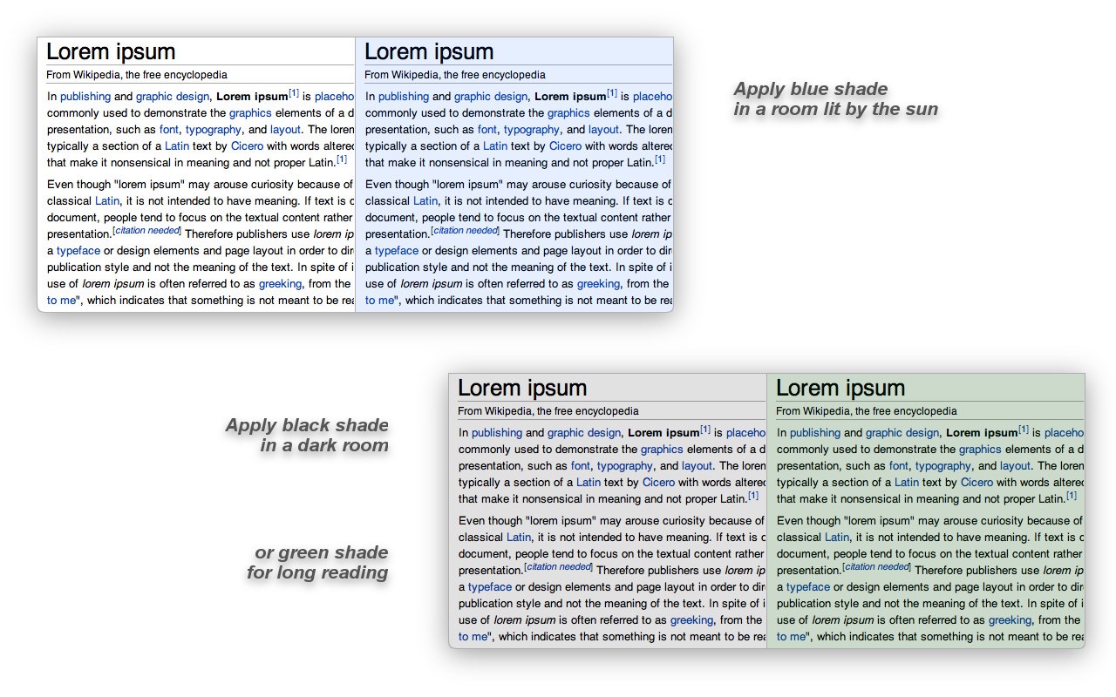Select 'Lorem ipsum' heading in the white panel
Image resolution: width=1116 pixels, height=697 pixels.
click(112, 51)
